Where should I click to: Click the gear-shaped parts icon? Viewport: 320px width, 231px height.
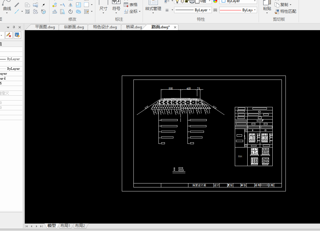point(35,12)
